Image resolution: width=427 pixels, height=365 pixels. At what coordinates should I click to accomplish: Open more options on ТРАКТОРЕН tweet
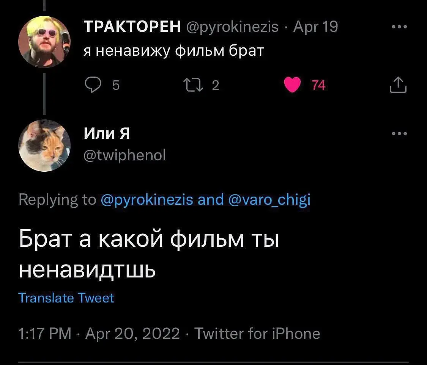click(400, 27)
